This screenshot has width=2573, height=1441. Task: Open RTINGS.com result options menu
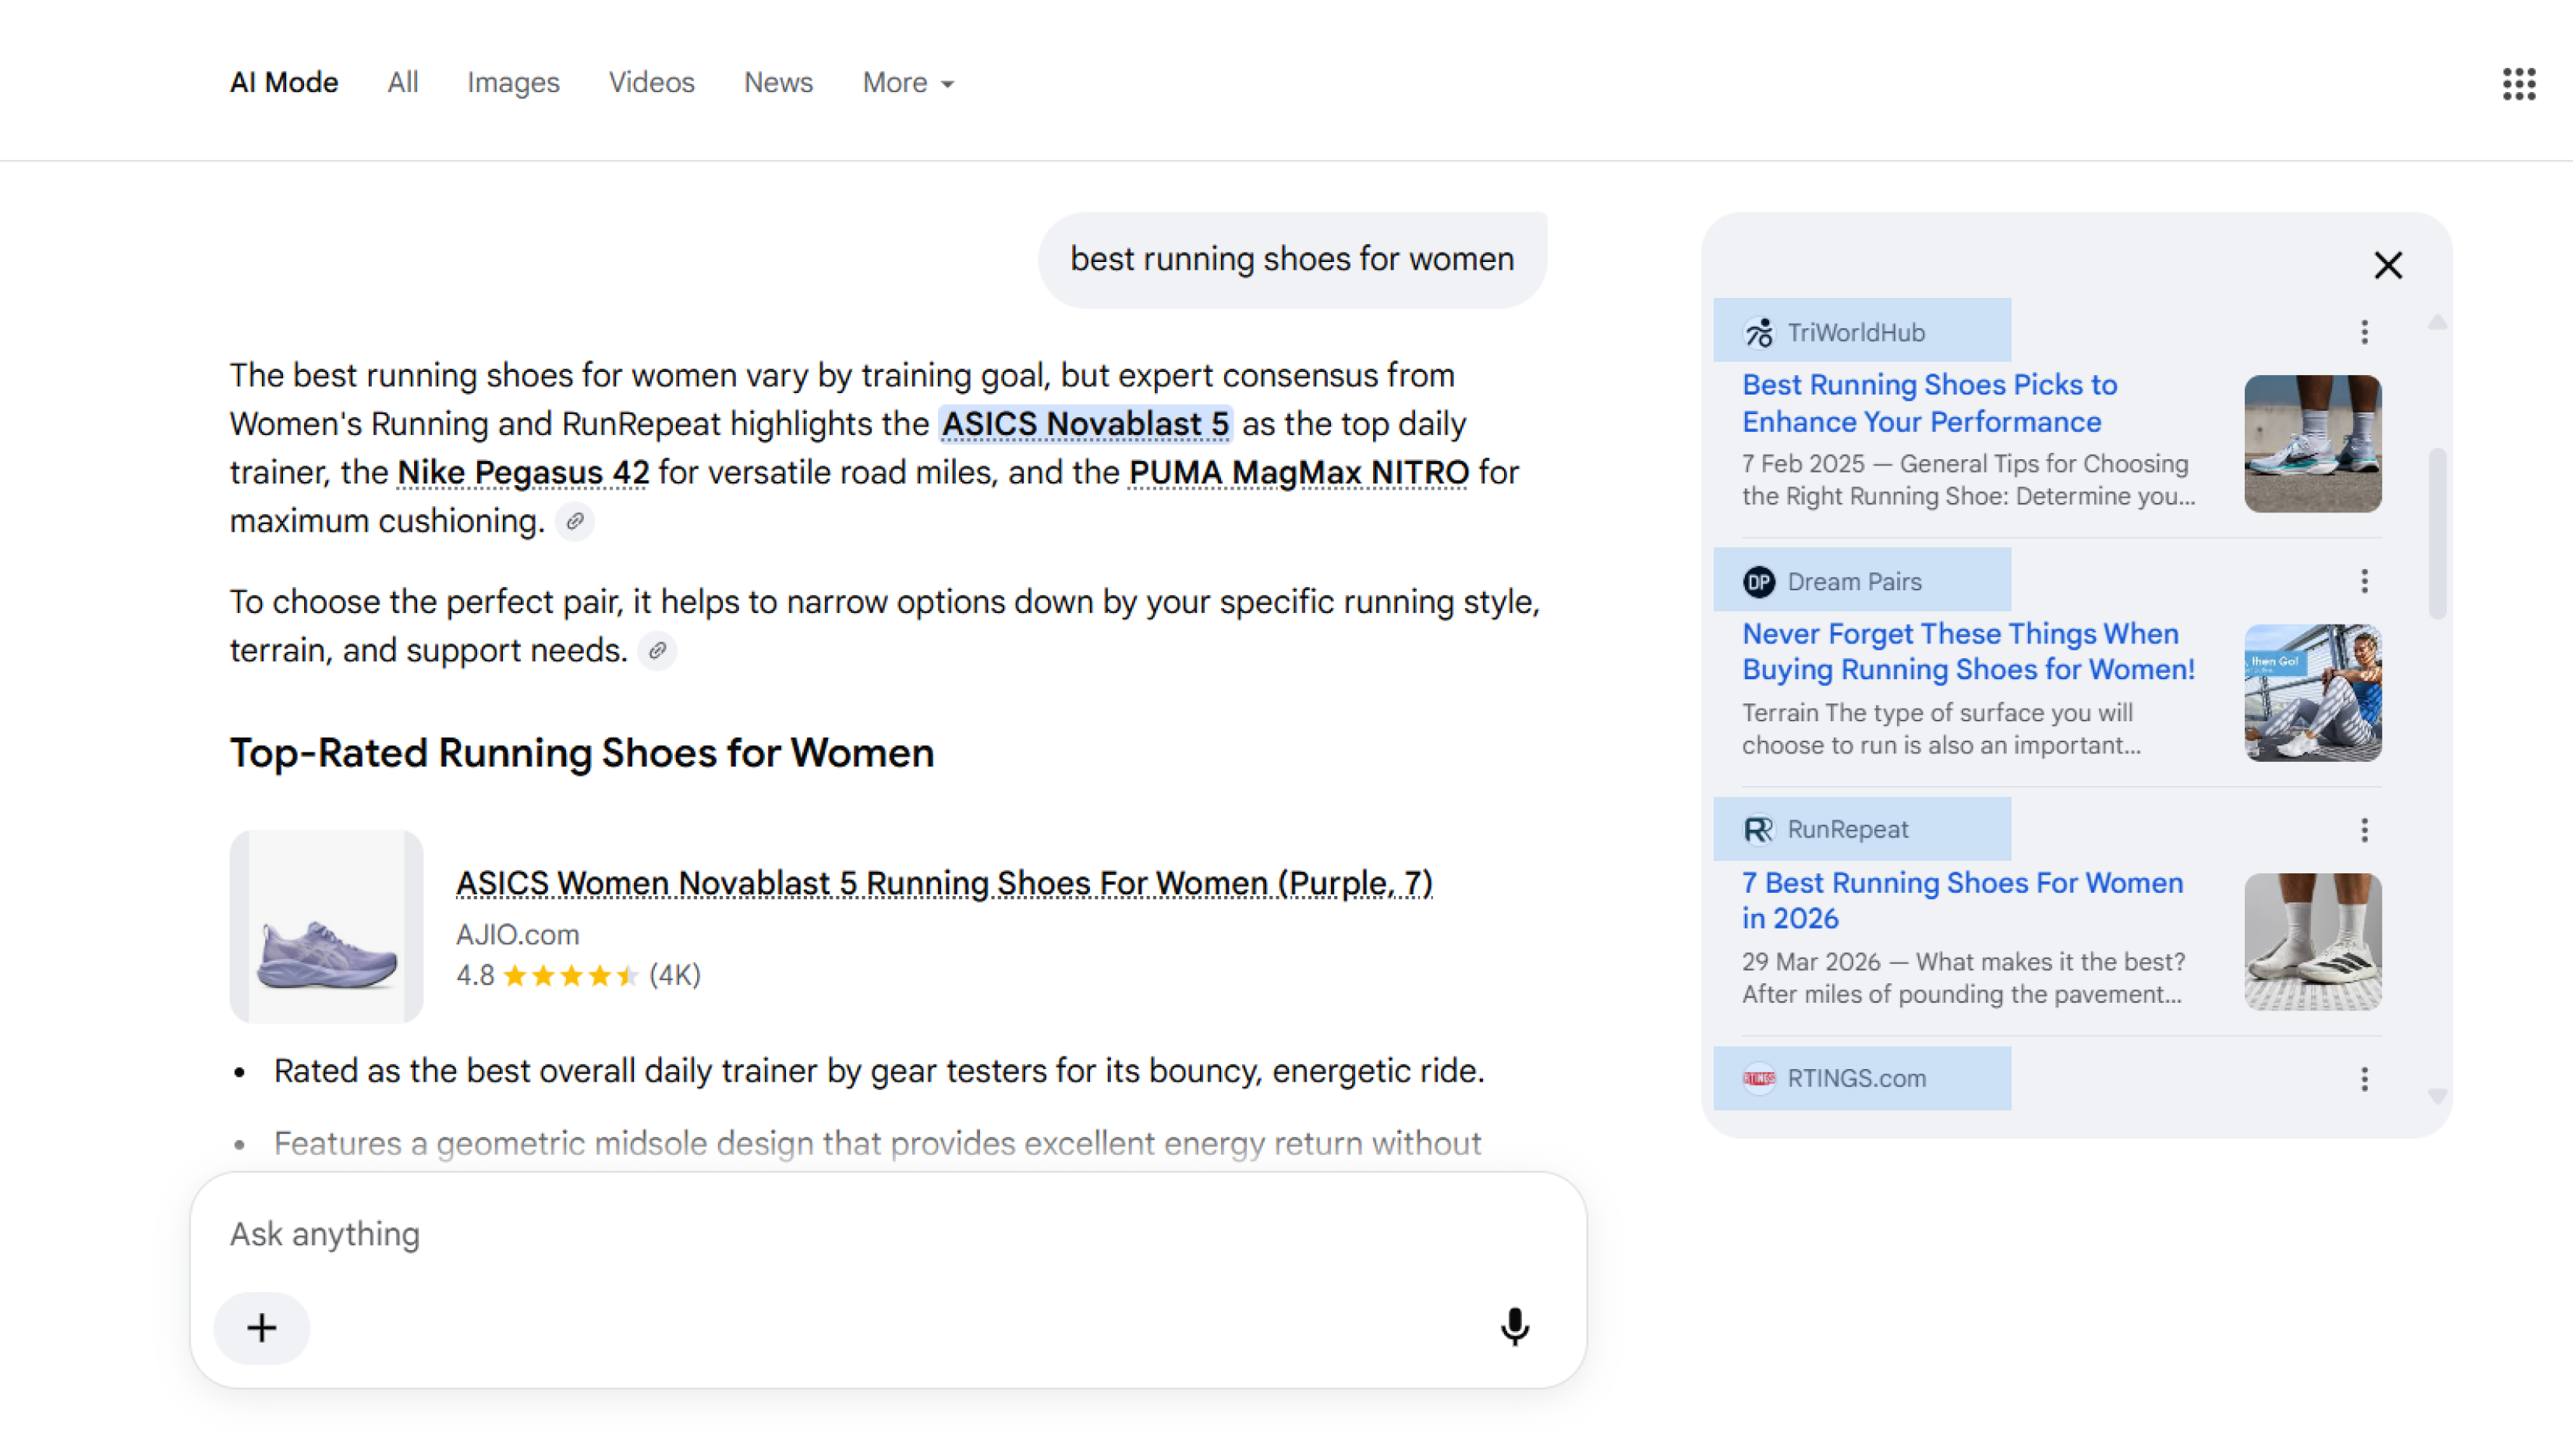pyautogui.click(x=2364, y=1078)
